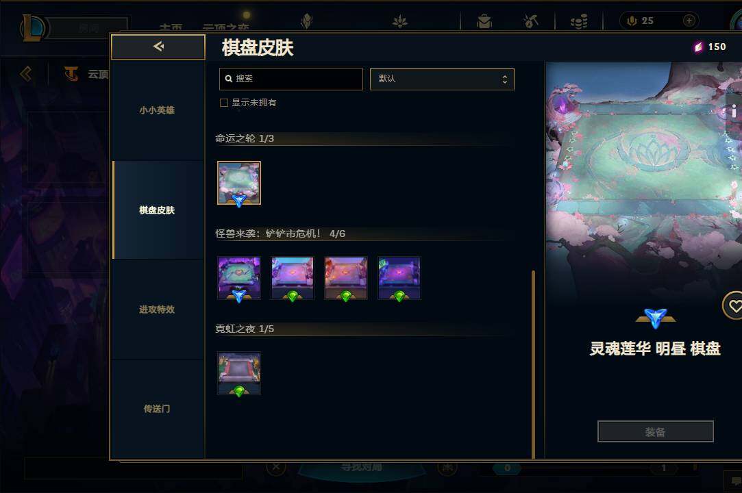742x493 pixels.
Task: Focus the 搜索 search field
Action: coord(291,79)
